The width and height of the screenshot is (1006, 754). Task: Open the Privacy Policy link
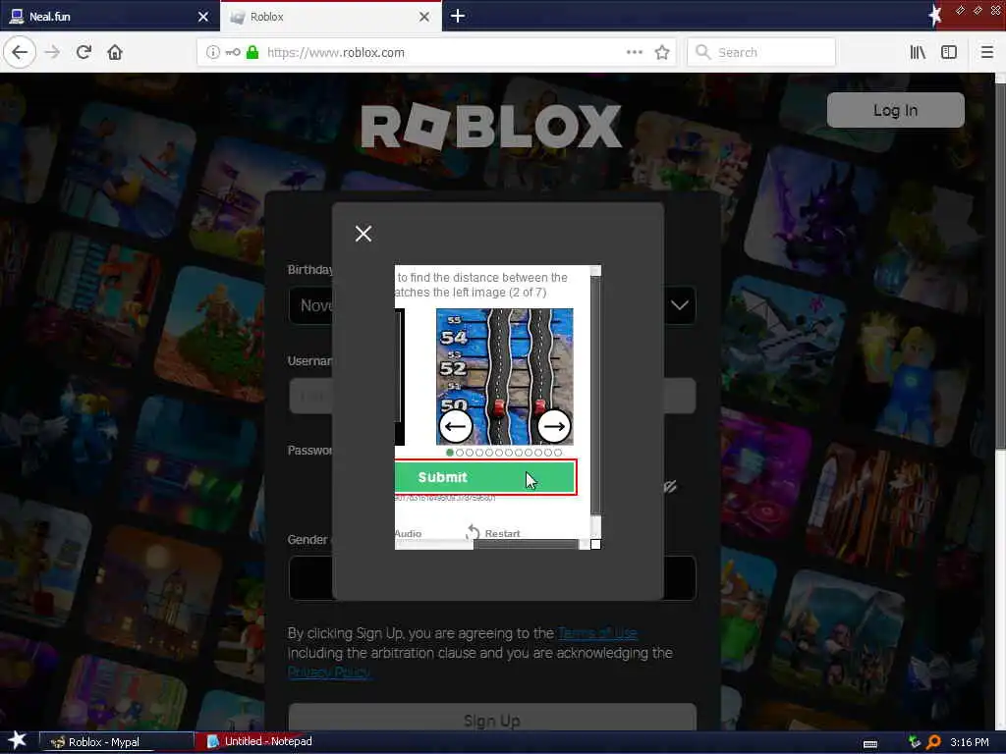coord(329,672)
